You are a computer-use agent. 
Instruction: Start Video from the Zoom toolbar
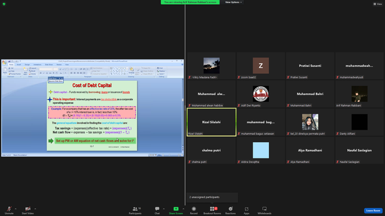click(x=28, y=210)
